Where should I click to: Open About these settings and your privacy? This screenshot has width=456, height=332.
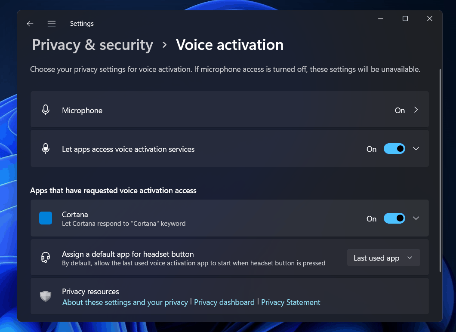125,302
